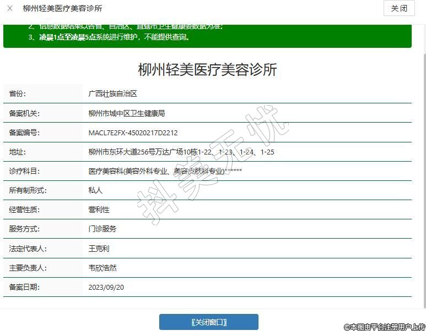Click the large heading 柳州轻美医疗美容诊所
Viewport: 426px width, 331px height.
tap(207, 70)
